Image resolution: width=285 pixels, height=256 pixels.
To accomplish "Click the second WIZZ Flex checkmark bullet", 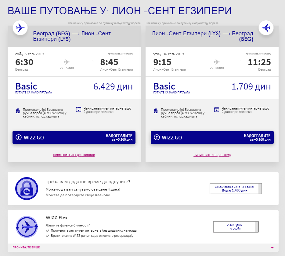I will coord(48,236).
